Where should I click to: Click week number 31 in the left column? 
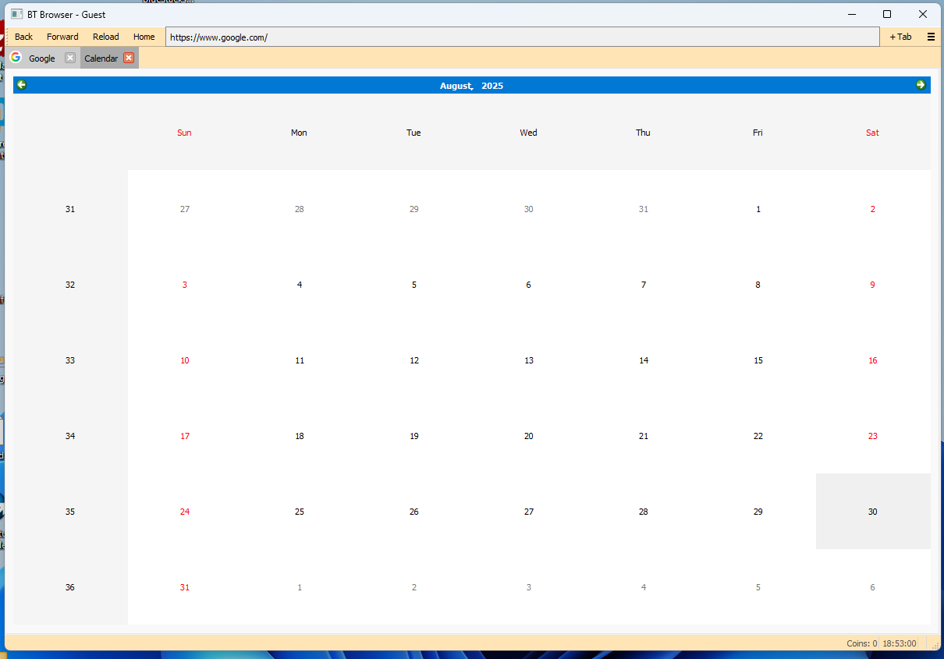70,209
